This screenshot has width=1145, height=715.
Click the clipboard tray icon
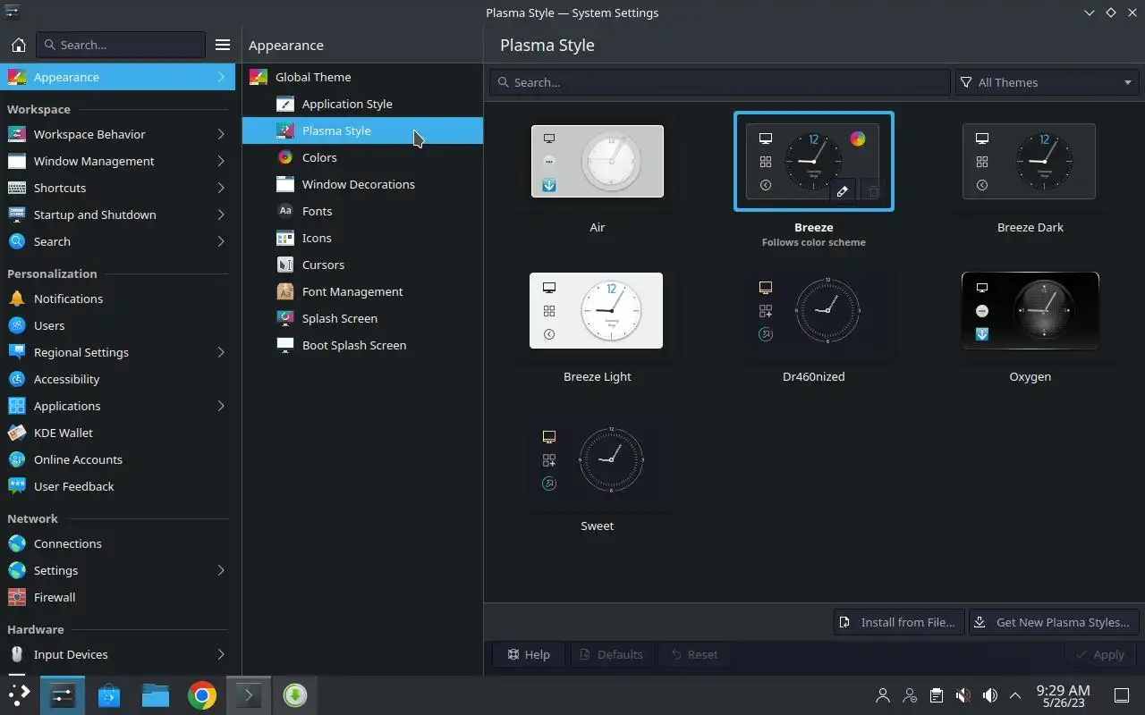click(936, 695)
